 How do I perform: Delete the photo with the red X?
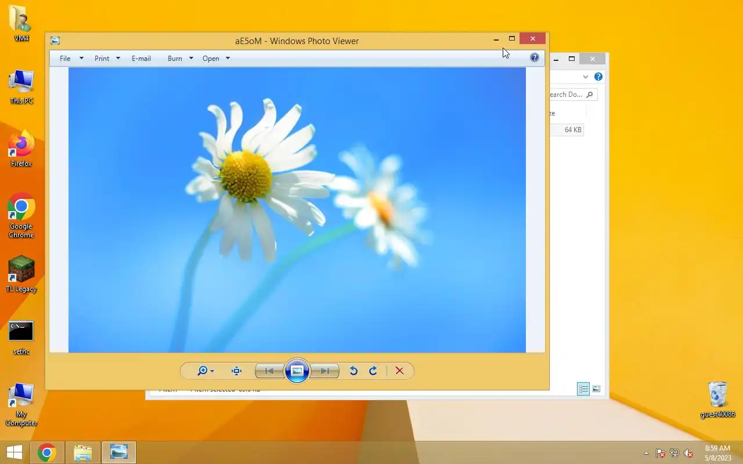399,371
